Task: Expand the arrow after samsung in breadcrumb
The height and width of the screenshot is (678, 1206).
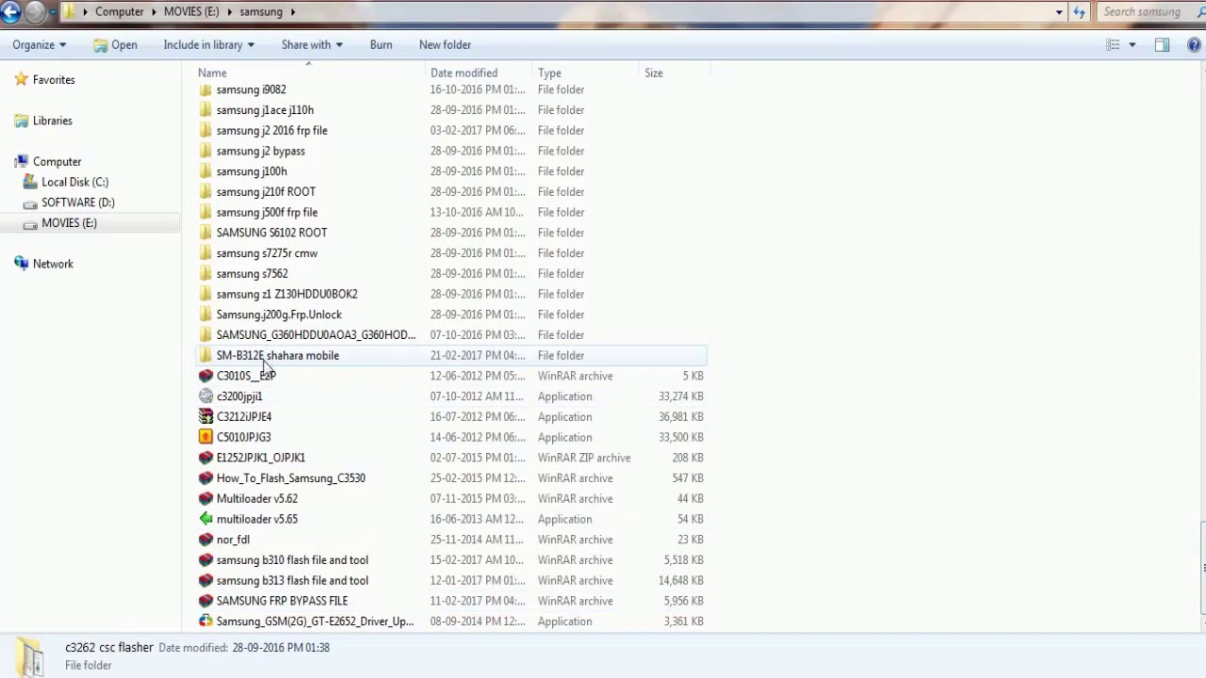Action: coord(293,12)
